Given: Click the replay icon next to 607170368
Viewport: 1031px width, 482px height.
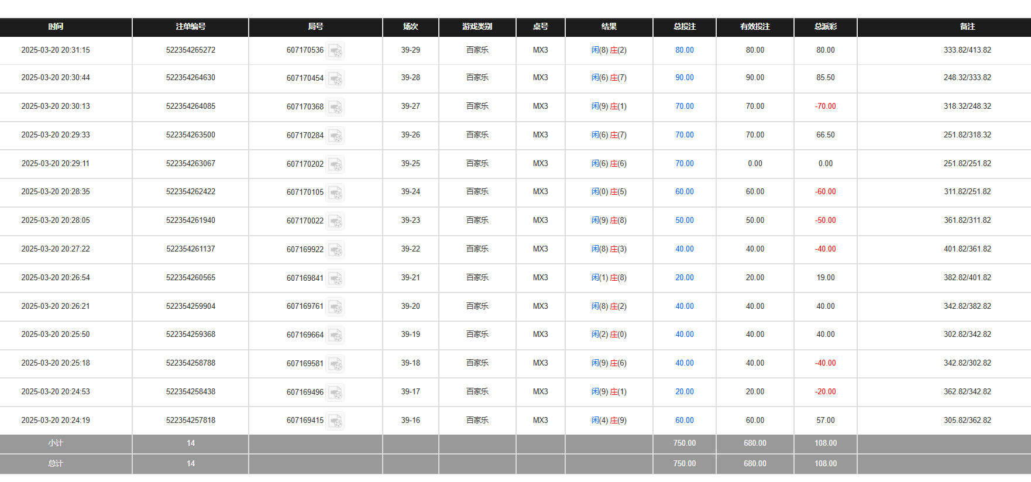Looking at the screenshot, I should click(x=335, y=107).
